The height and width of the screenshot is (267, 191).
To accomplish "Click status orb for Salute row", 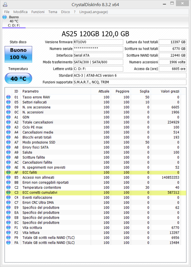I will (x=8, y=153).
